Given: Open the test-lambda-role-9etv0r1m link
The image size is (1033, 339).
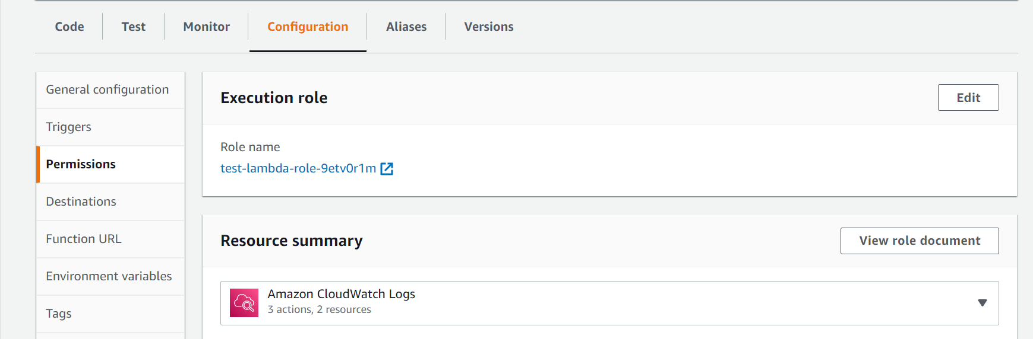Looking at the screenshot, I should point(298,169).
